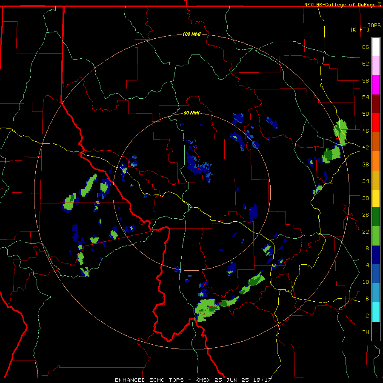Screen dimensions: 383x383
Task: Click the legend value "6"
Action: [x=367, y=299]
